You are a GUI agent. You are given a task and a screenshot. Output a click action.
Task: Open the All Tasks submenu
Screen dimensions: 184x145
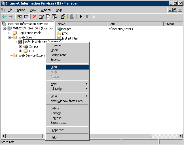56,89
